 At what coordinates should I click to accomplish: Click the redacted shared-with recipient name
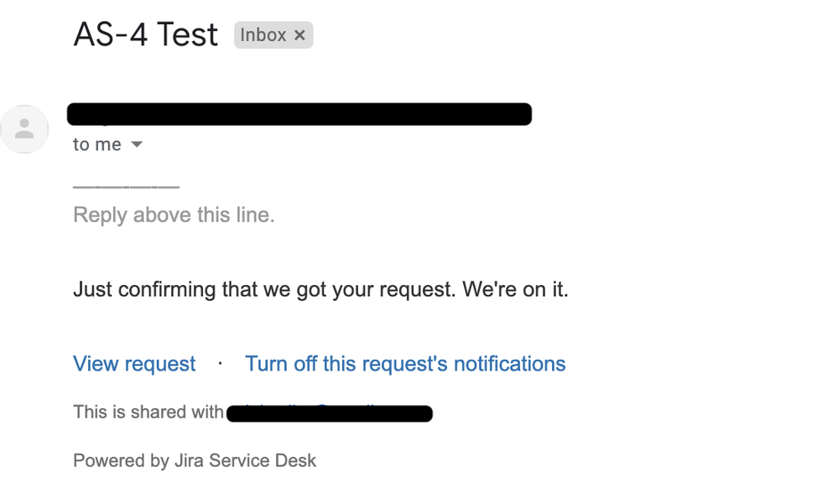pyautogui.click(x=330, y=413)
